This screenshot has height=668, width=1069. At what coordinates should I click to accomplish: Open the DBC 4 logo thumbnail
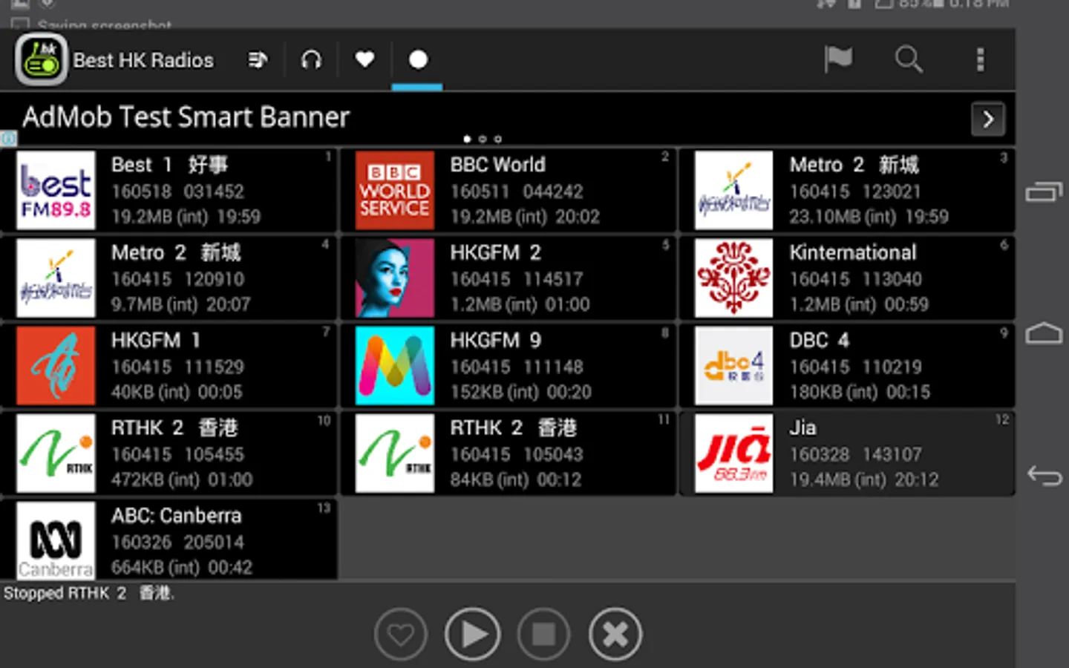click(x=733, y=365)
